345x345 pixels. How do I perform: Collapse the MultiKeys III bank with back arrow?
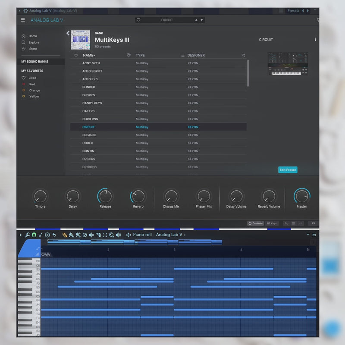pos(68,33)
